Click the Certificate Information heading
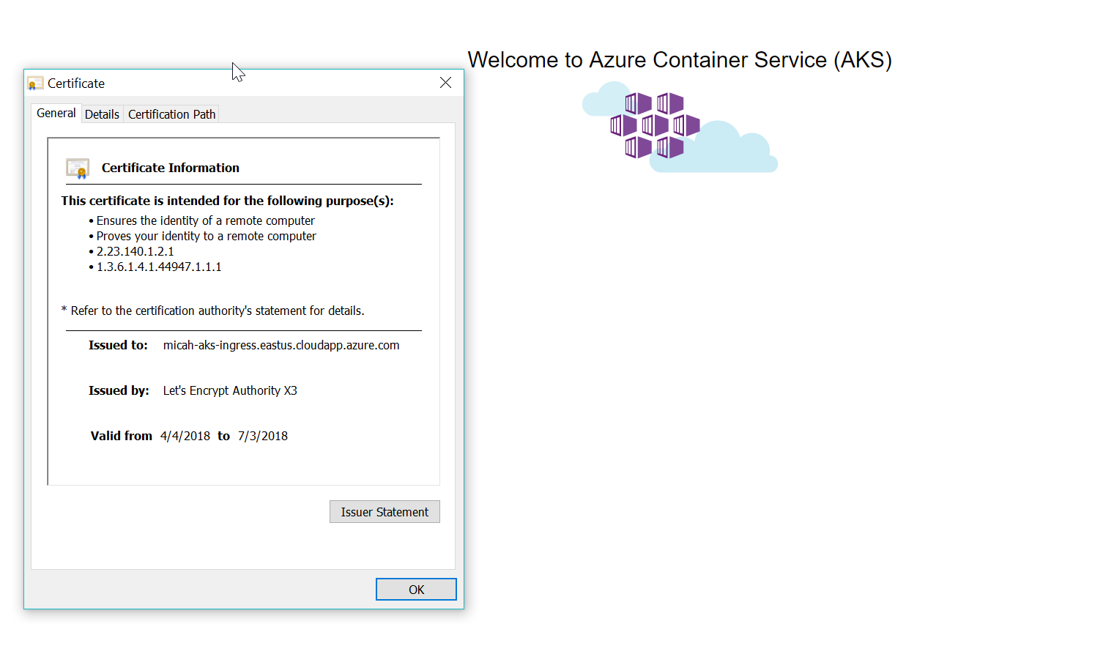Image resolution: width=1103 pixels, height=646 pixels. tap(171, 168)
